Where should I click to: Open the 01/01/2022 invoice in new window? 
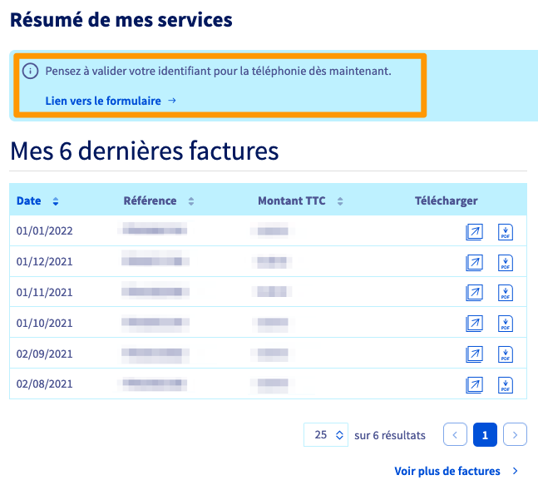pyautogui.click(x=474, y=232)
